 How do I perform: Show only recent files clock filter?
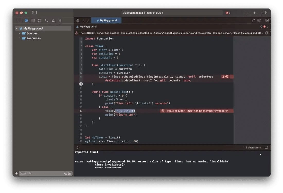pos(66,173)
